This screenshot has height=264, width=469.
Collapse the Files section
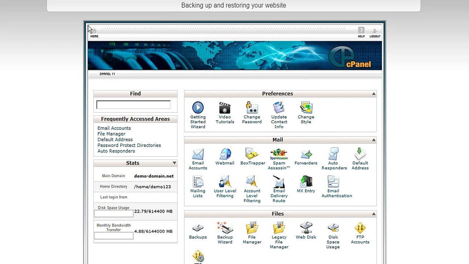point(374,214)
